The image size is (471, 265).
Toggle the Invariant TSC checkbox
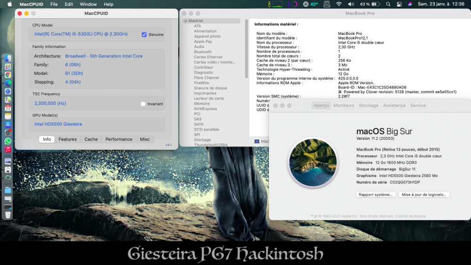coord(143,104)
